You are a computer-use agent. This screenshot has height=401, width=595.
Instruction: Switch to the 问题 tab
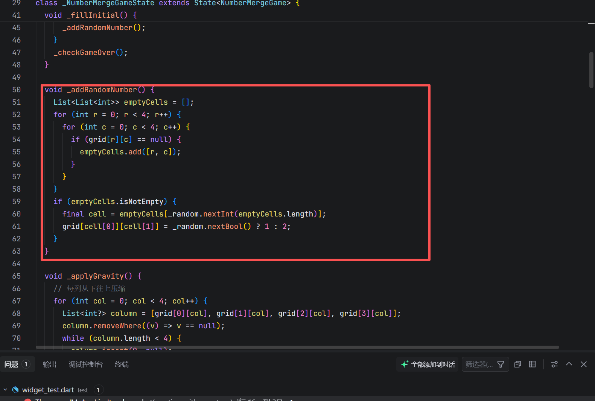pyautogui.click(x=17, y=364)
